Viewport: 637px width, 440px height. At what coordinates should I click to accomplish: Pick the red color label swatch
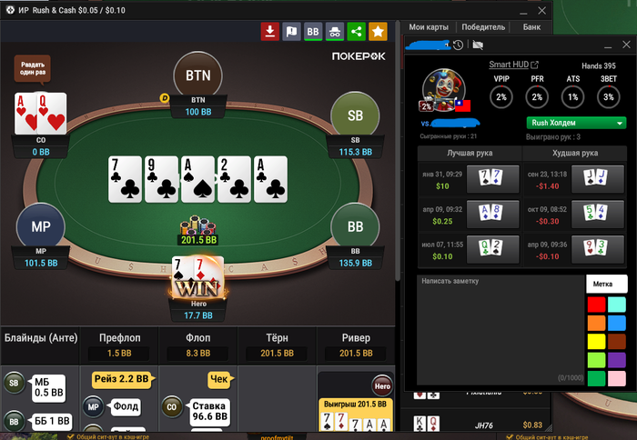point(596,305)
